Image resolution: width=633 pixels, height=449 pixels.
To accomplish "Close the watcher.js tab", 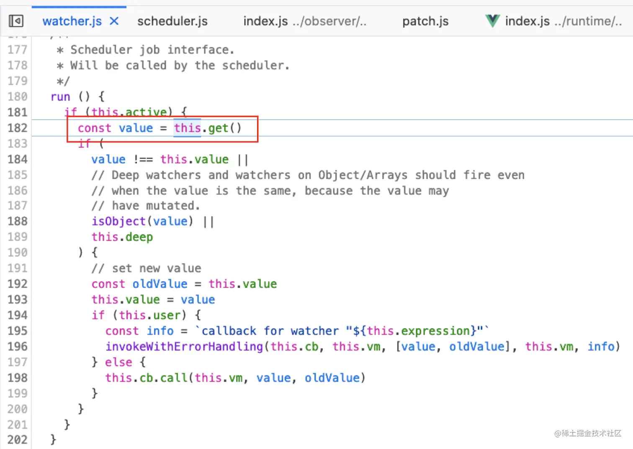I will point(114,21).
